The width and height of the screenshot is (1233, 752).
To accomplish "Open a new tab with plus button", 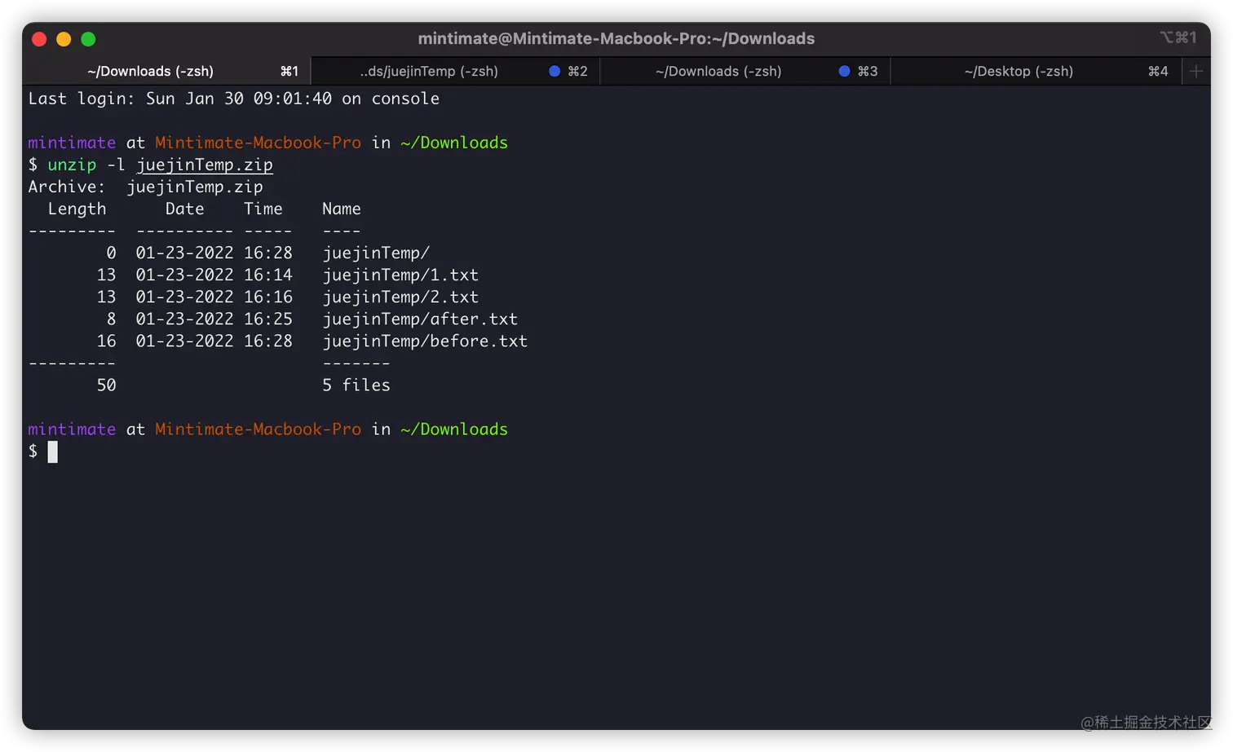I will coord(1196,71).
